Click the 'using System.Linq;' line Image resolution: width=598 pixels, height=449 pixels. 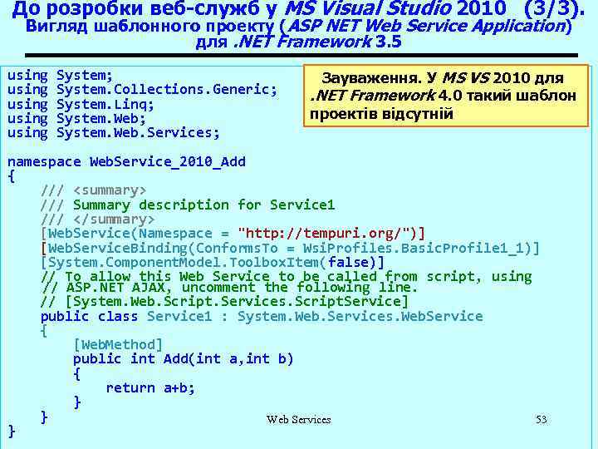(81, 104)
